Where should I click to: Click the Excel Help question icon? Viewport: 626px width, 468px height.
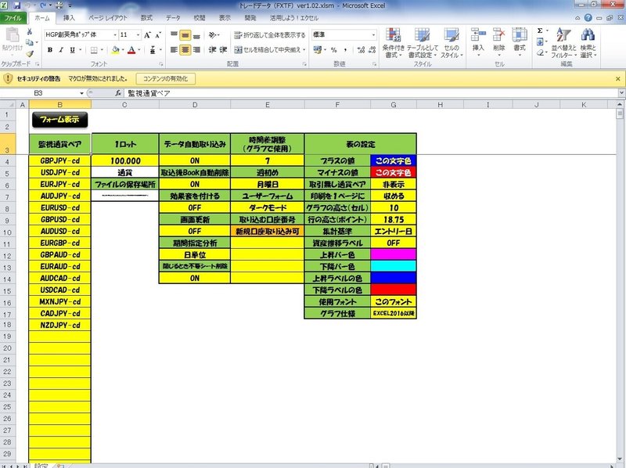tap(588, 18)
